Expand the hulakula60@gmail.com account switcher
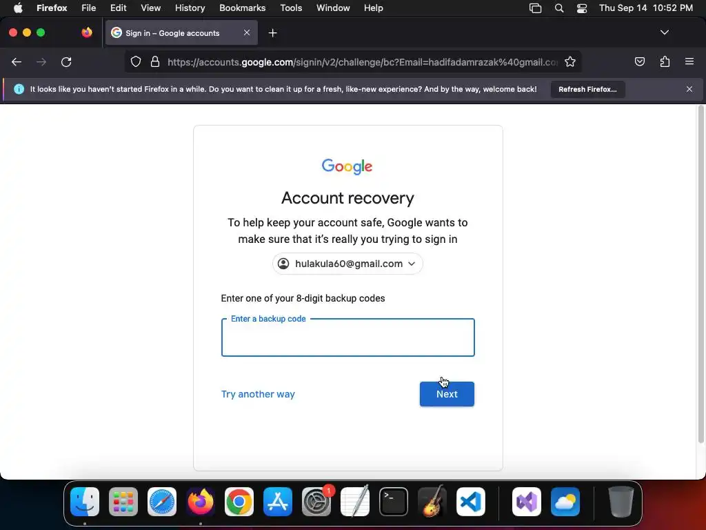This screenshot has height=530, width=706. [x=347, y=264]
